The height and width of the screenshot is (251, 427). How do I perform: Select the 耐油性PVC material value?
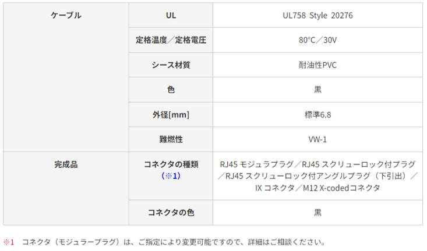click(x=317, y=65)
